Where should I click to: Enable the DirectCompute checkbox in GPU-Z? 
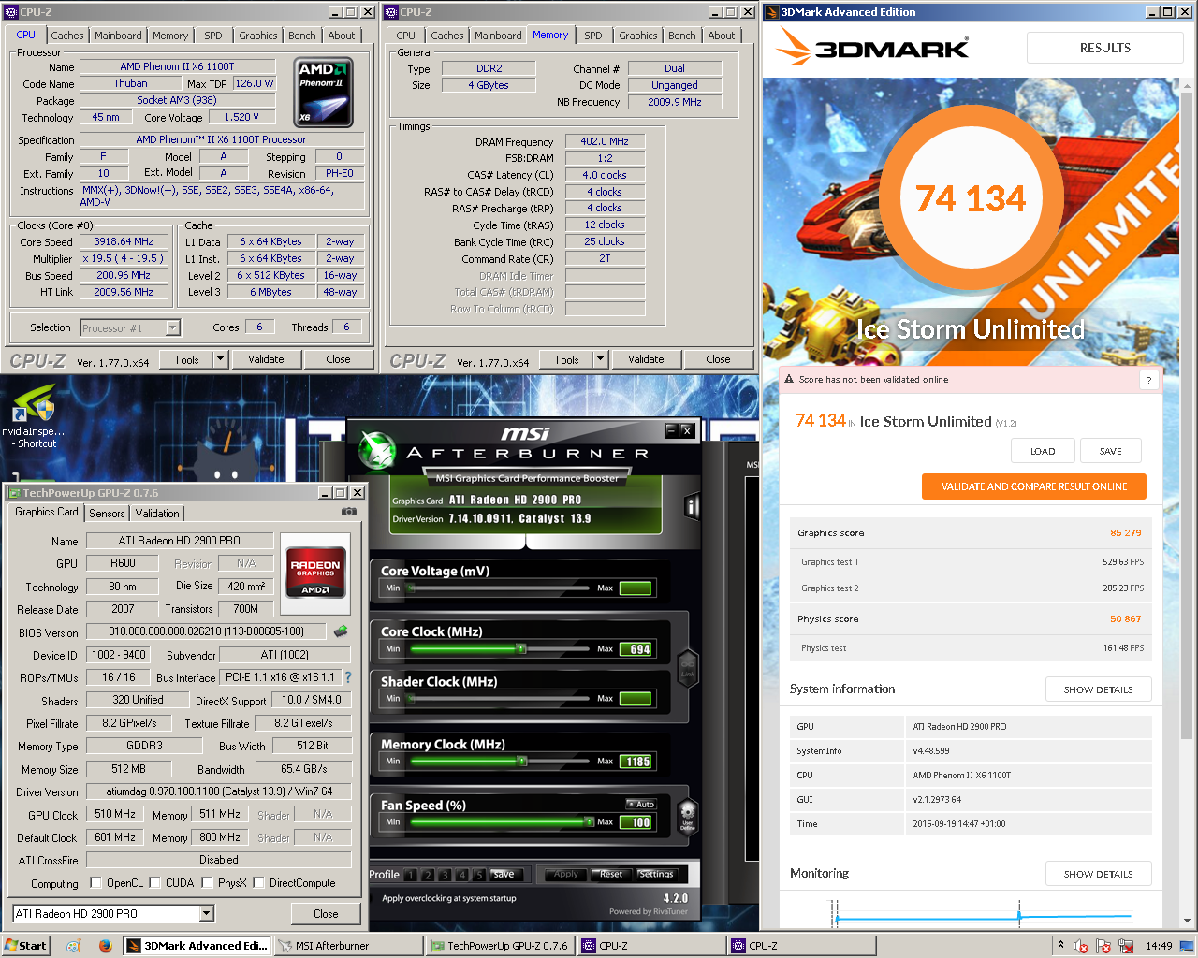pyautogui.click(x=258, y=882)
